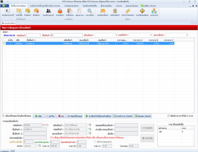Click the Cancel (ยกเลิก) button
Image resolution: width=198 pixels, height=152 pixels.
(147, 138)
